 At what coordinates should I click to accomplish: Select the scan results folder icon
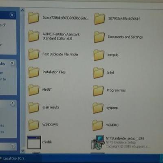[x=33, y=108]
